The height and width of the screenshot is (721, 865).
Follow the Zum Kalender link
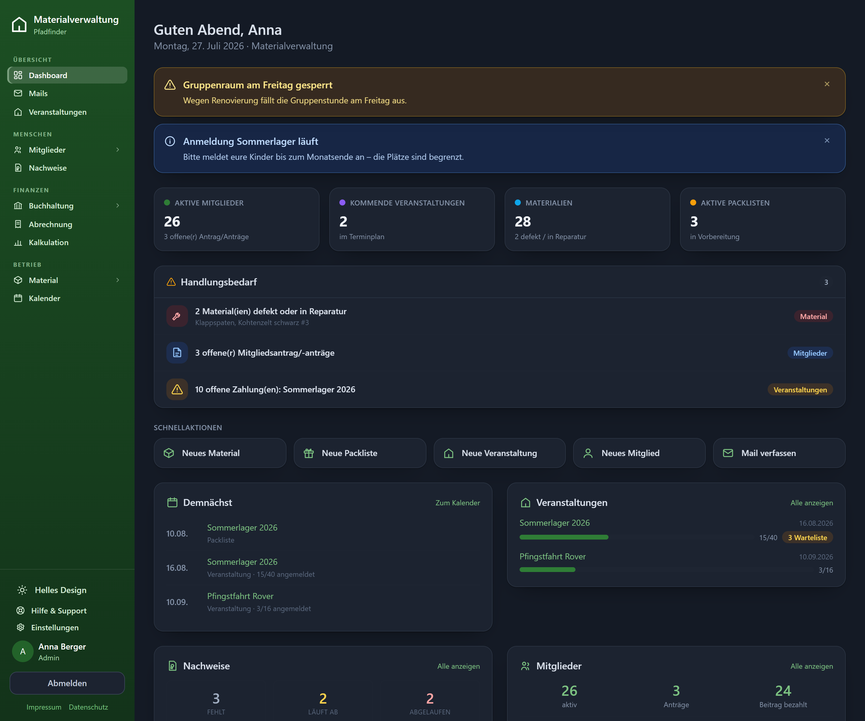tap(458, 503)
